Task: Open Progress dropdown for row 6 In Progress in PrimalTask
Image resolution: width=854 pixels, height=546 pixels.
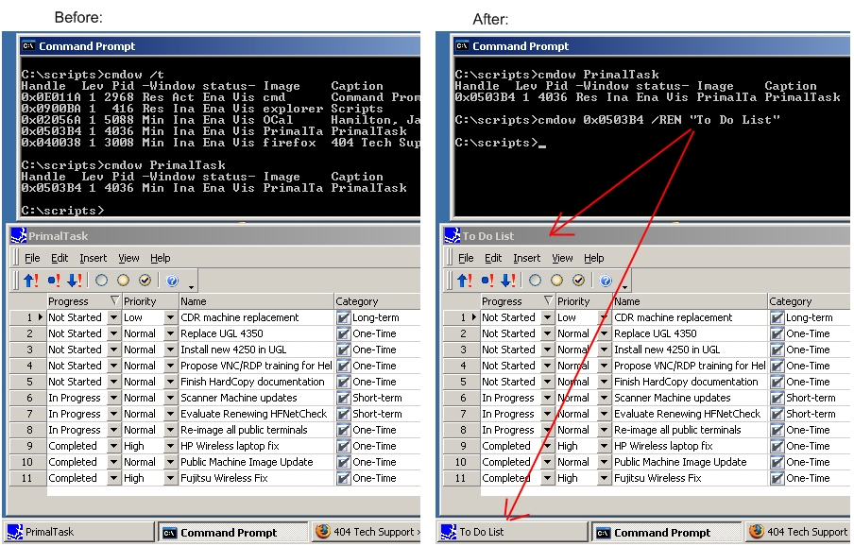Action: [x=113, y=398]
